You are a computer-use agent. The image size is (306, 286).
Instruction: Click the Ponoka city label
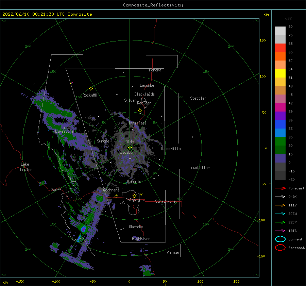tap(155, 70)
